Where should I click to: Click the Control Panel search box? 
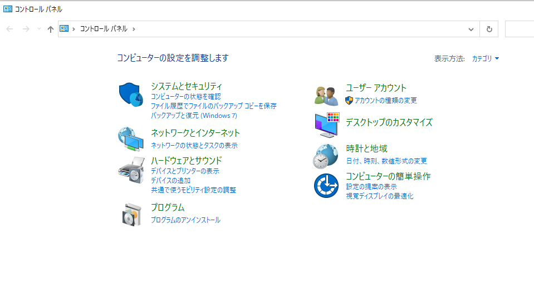pos(520,29)
